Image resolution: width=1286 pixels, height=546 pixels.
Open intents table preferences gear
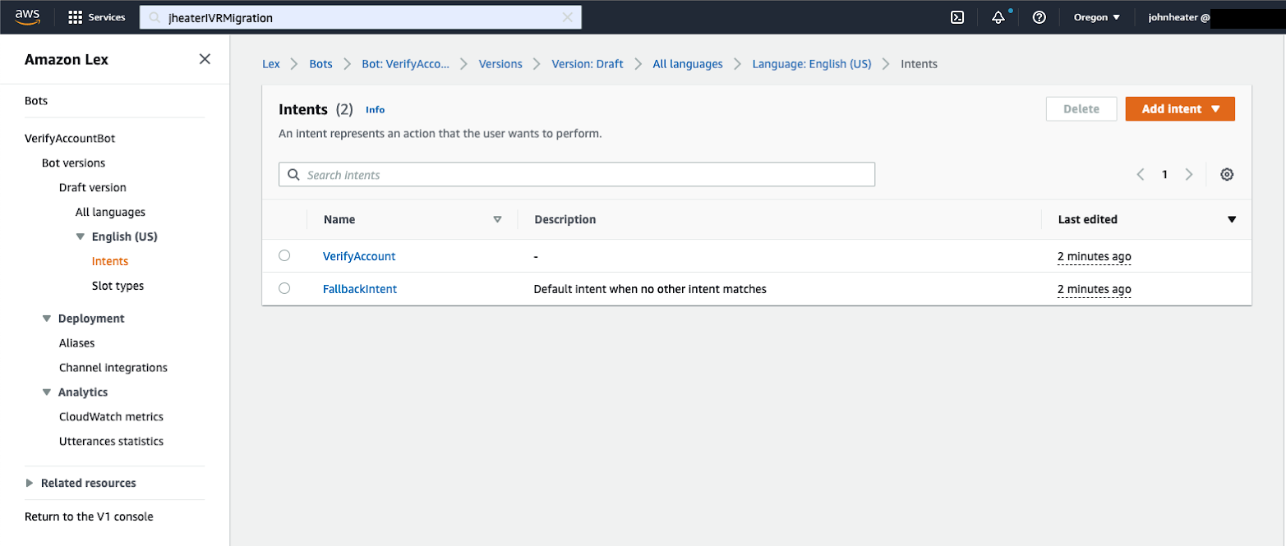(1227, 174)
